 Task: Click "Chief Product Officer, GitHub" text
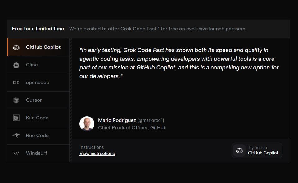pyautogui.click(x=132, y=128)
